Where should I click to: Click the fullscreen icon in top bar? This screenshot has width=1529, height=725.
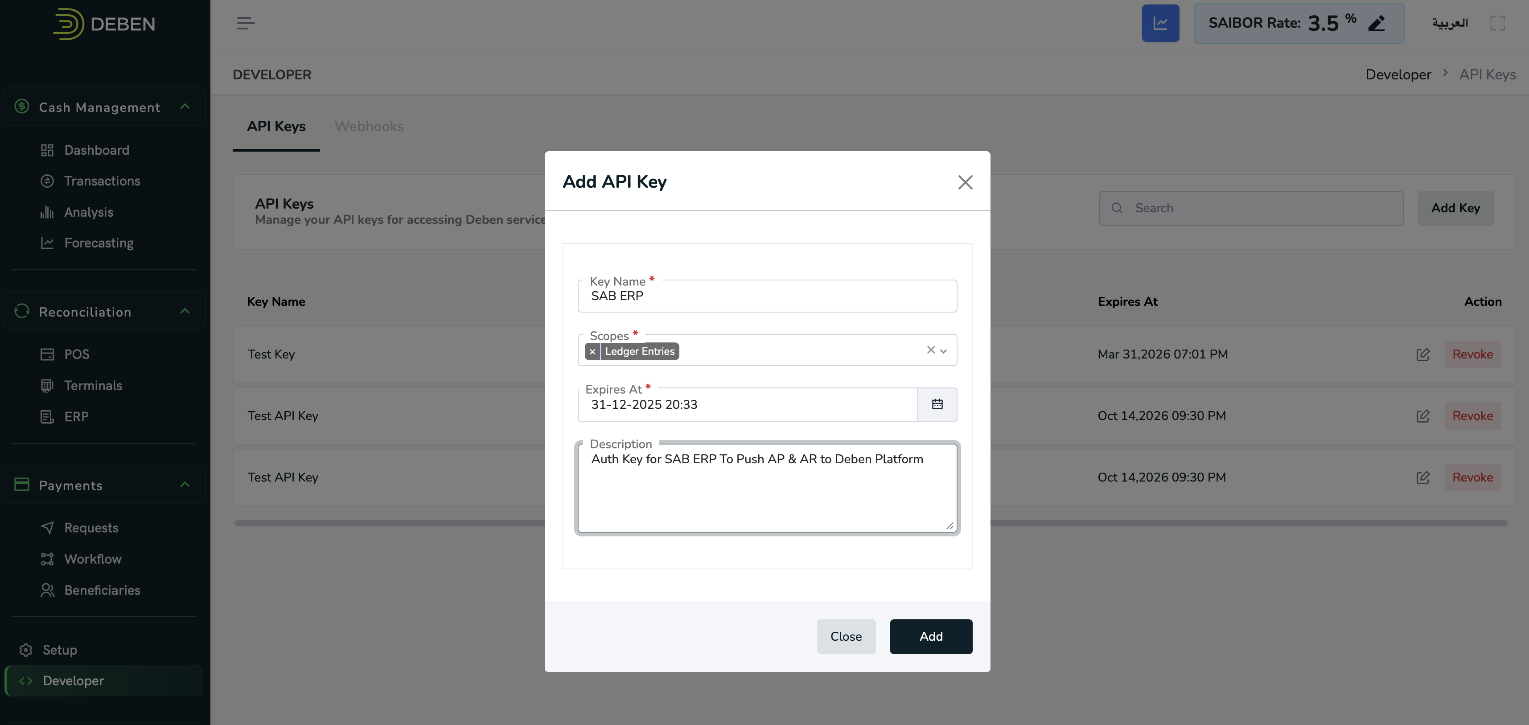tap(1497, 23)
